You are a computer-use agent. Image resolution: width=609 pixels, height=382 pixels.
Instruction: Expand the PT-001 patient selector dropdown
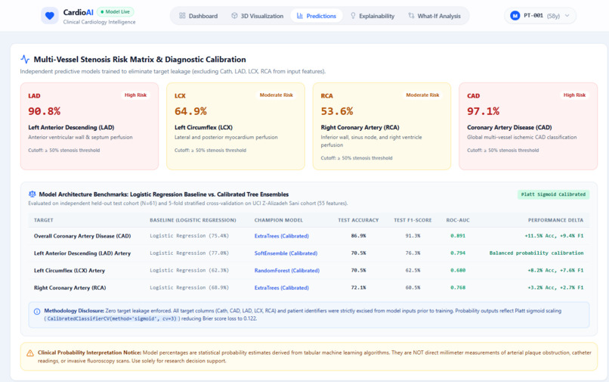point(540,16)
